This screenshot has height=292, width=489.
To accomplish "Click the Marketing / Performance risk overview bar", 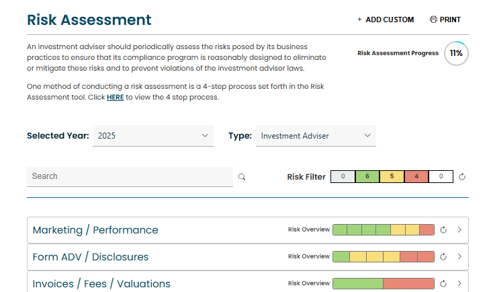I will click(x=384, y=230).
